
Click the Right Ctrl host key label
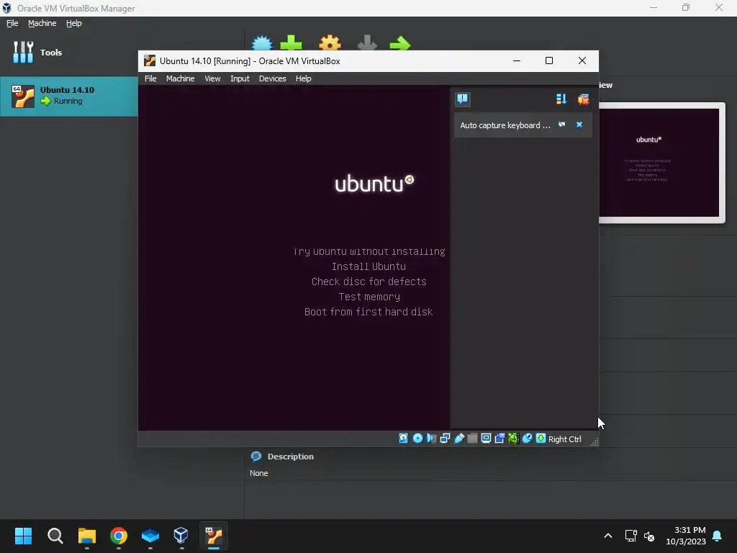click(564, 439)
